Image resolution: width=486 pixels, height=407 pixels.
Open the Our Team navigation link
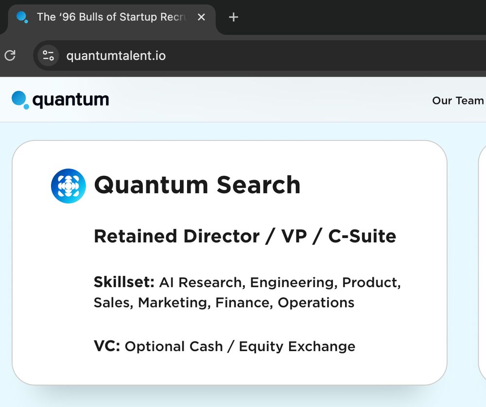pyautogui.click(x=458, y=101)
